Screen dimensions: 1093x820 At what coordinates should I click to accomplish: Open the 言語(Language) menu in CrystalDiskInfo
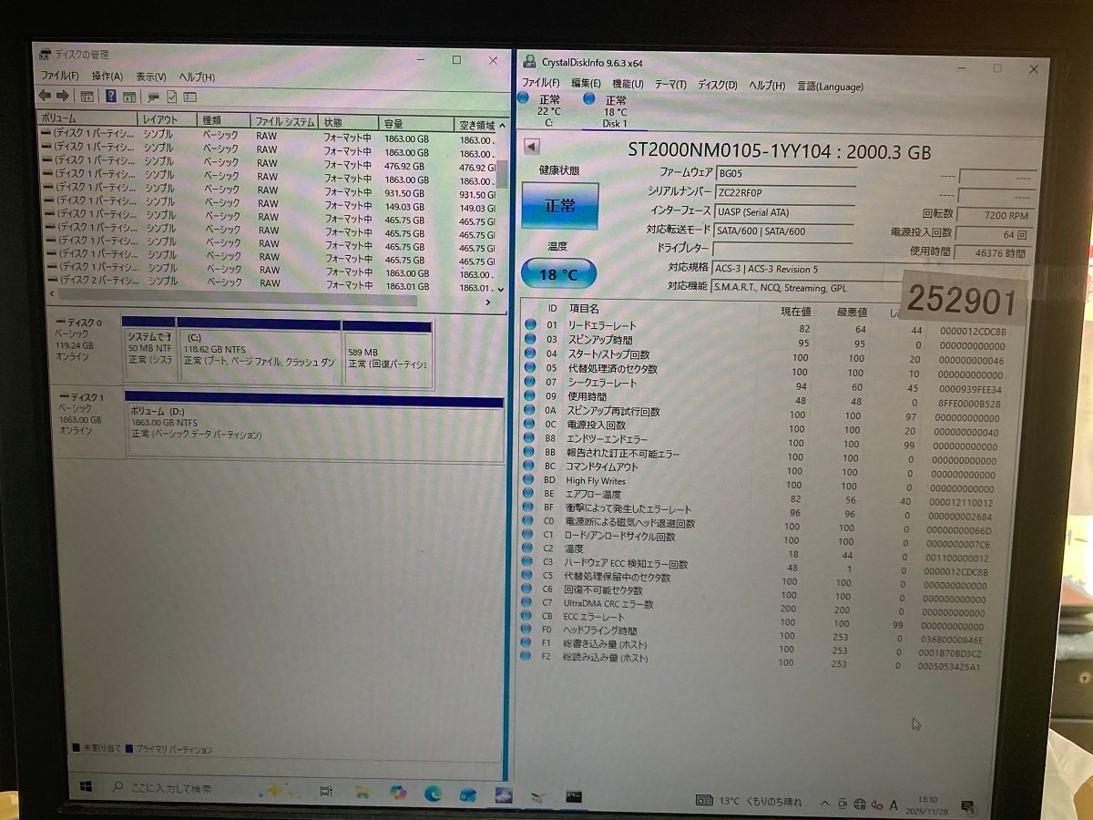[830, 87]
